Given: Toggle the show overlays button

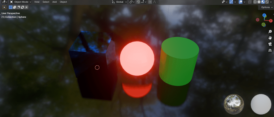Looking at the screenshot, I should pyautogui.click(x=240, y=2).
